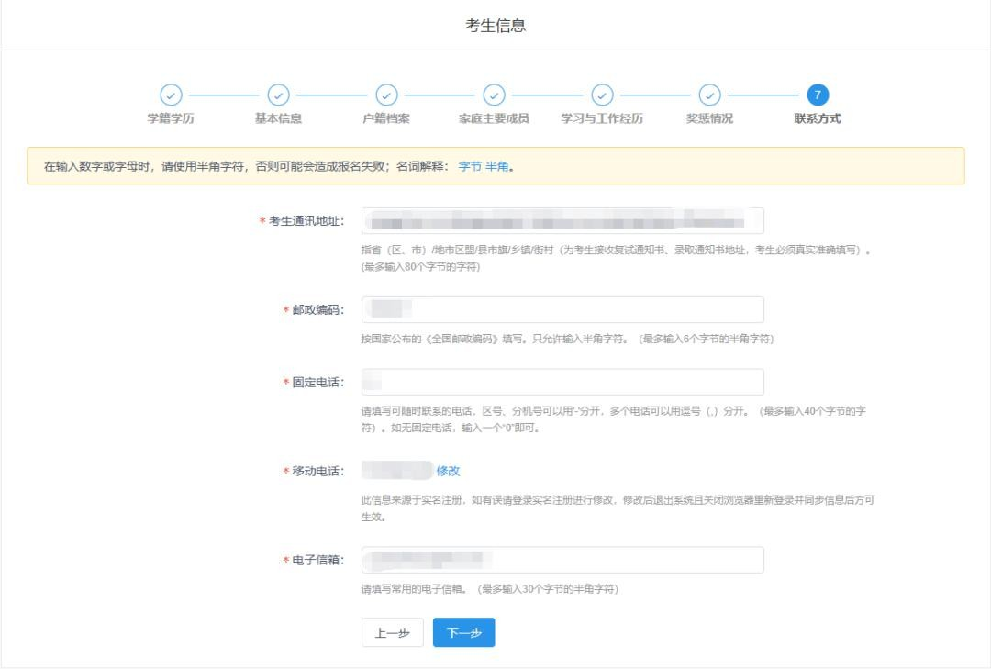
Task: Click the 基本信息 step checkmark icon
Action: (x=277, y=95)
